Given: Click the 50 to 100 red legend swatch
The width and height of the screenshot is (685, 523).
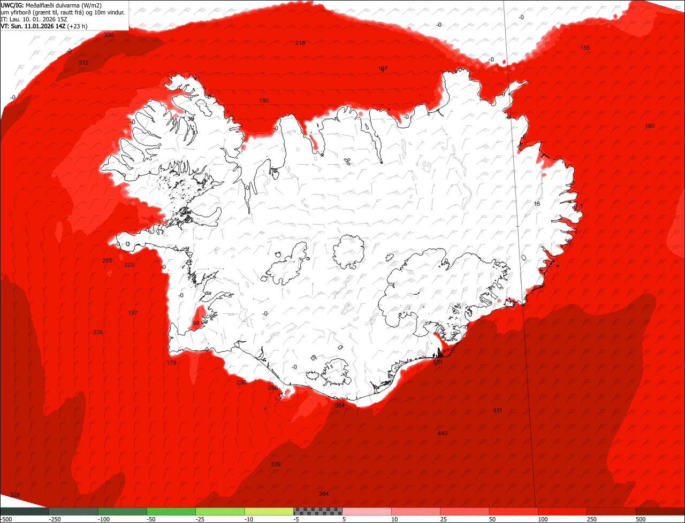Looking at the screenshot, I should pyautogui.click(x=514, y=511).
